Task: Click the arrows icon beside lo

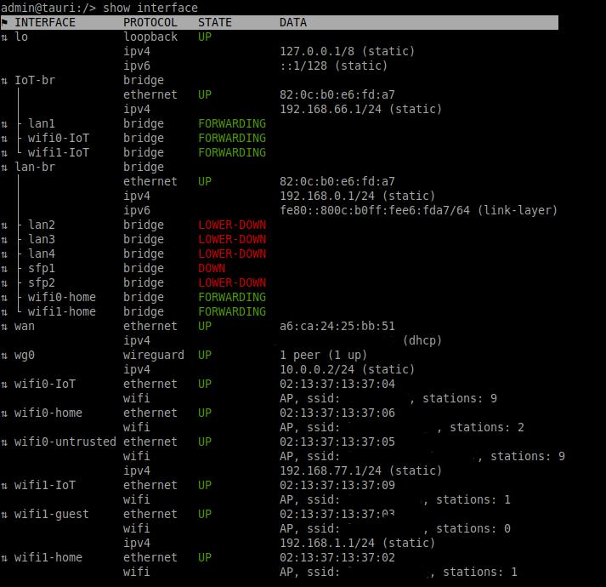Action: tap(4, 37)
